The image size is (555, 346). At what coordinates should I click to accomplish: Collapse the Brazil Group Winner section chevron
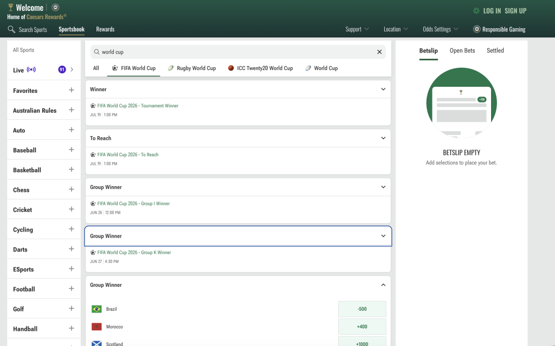pyautogui.click(x=383, y=285)
